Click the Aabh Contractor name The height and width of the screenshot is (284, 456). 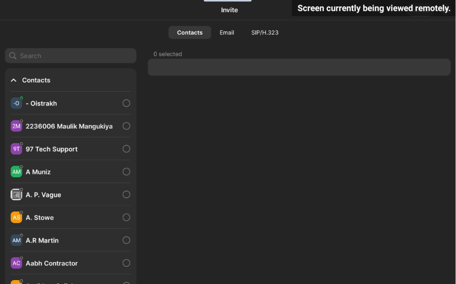pos(52,264)
